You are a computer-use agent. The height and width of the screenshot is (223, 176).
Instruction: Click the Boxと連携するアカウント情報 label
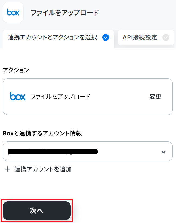42,133
